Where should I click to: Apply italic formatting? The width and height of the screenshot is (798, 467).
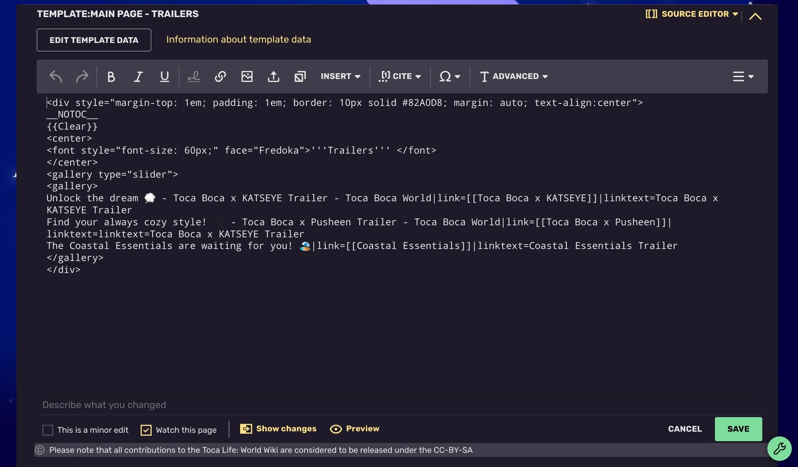[x=138, y=76]
